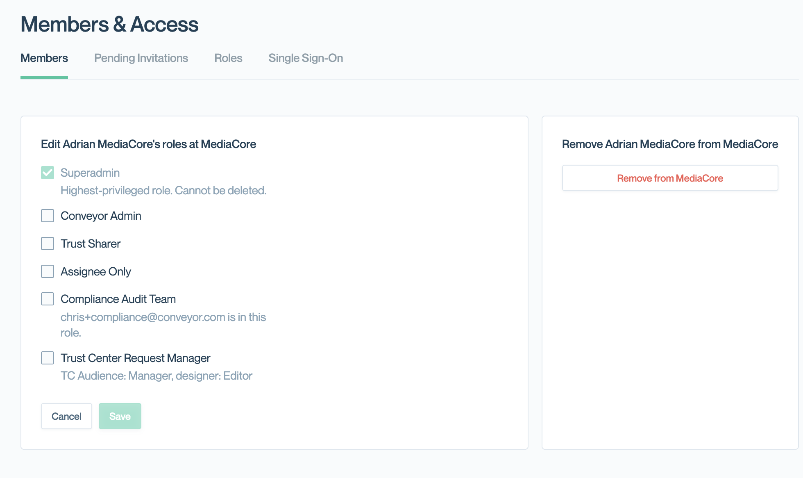Tick the Assignee Only checkbox

pos(48,271)
